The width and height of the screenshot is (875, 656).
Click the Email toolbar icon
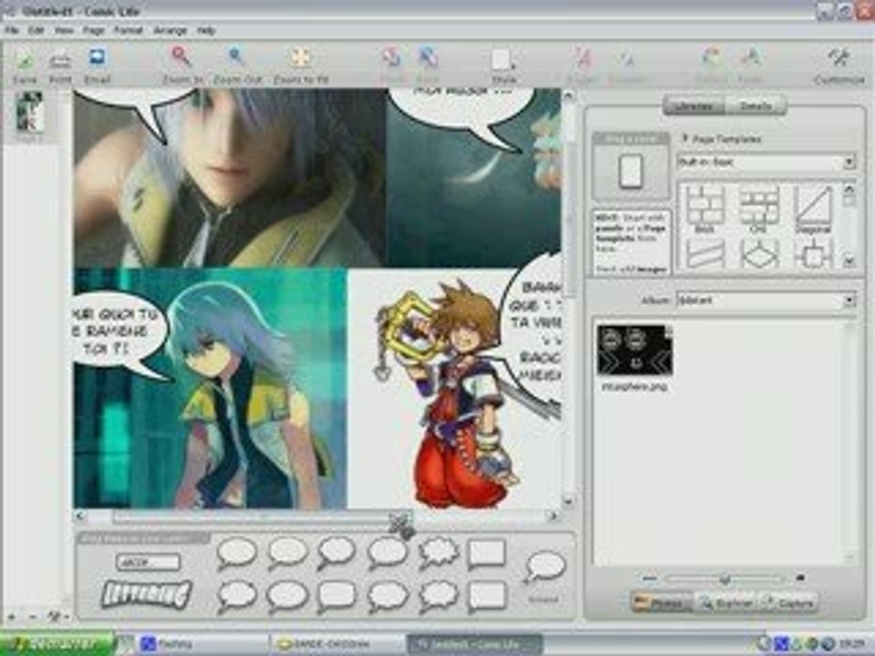(x=97, y=58)
